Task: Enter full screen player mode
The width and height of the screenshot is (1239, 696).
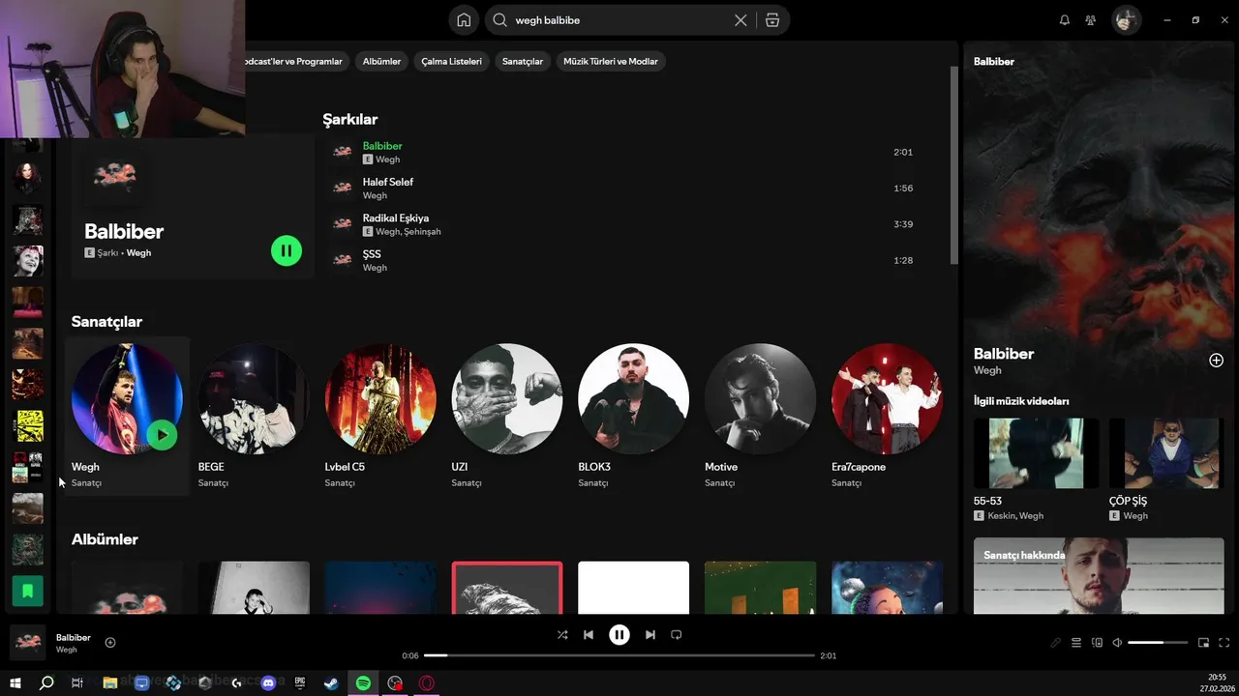Action: pyautogui.click(x=1224, y=643)
